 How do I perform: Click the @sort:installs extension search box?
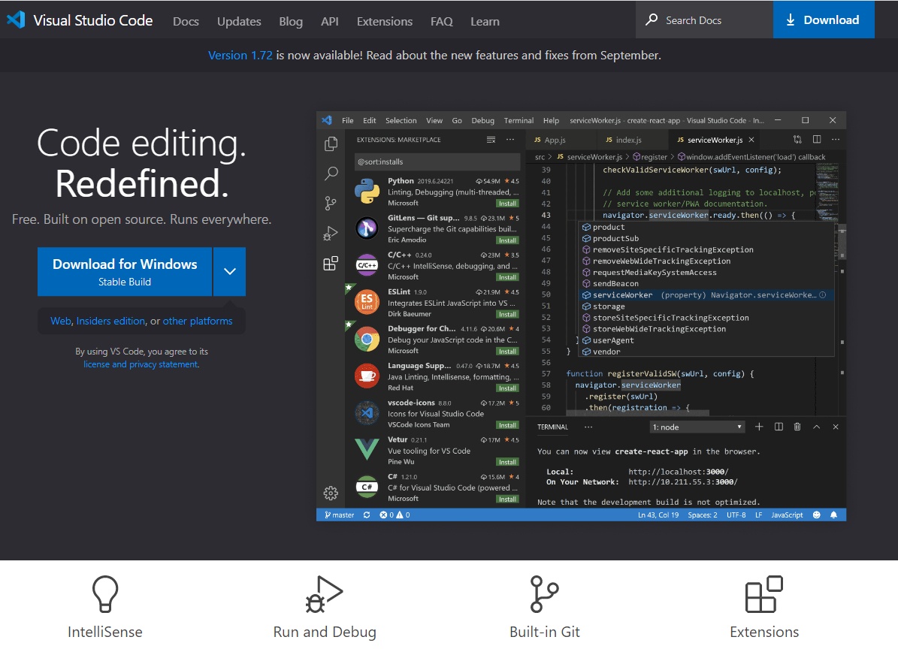437,161
